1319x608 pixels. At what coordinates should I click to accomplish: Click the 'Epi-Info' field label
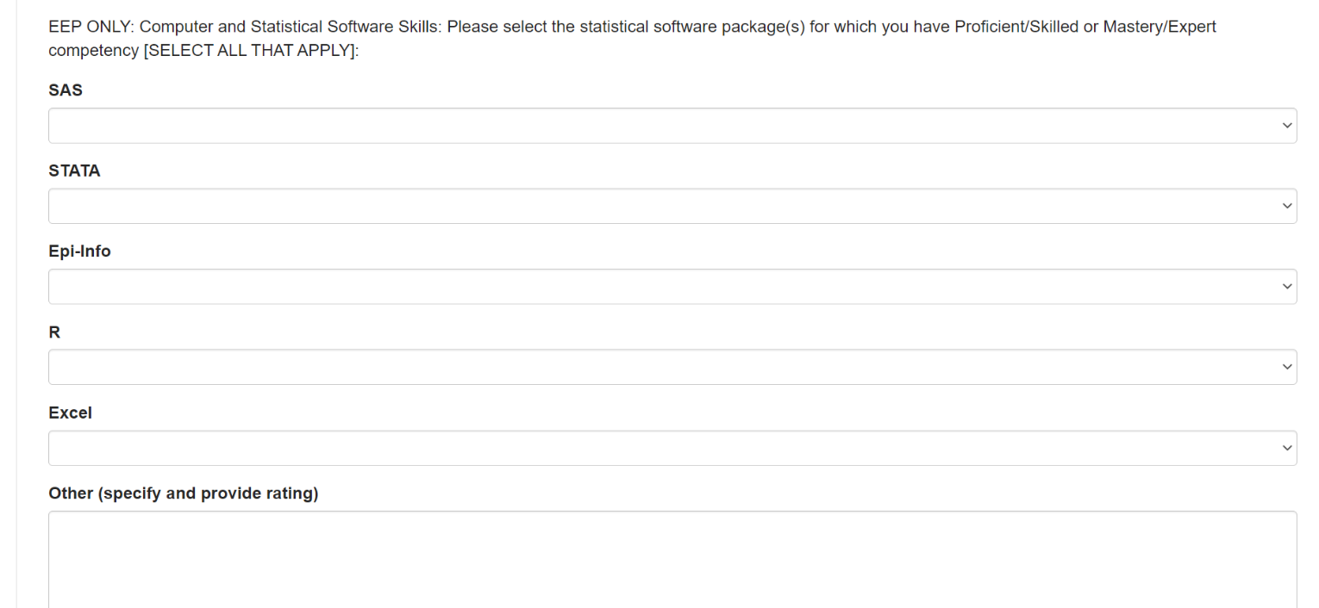point(79,252)
